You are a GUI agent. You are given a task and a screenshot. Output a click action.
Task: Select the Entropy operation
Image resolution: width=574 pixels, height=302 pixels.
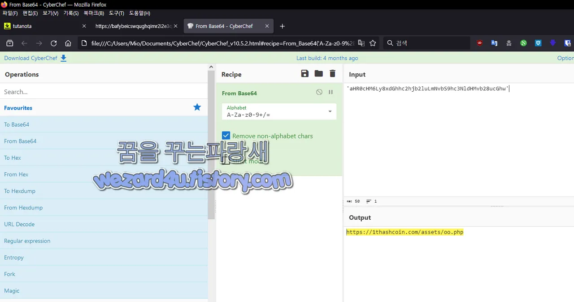(x=104, y=257)
